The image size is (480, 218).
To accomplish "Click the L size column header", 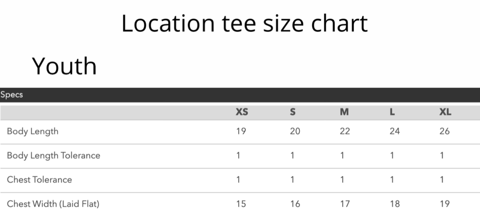I will tap(392, 112).
